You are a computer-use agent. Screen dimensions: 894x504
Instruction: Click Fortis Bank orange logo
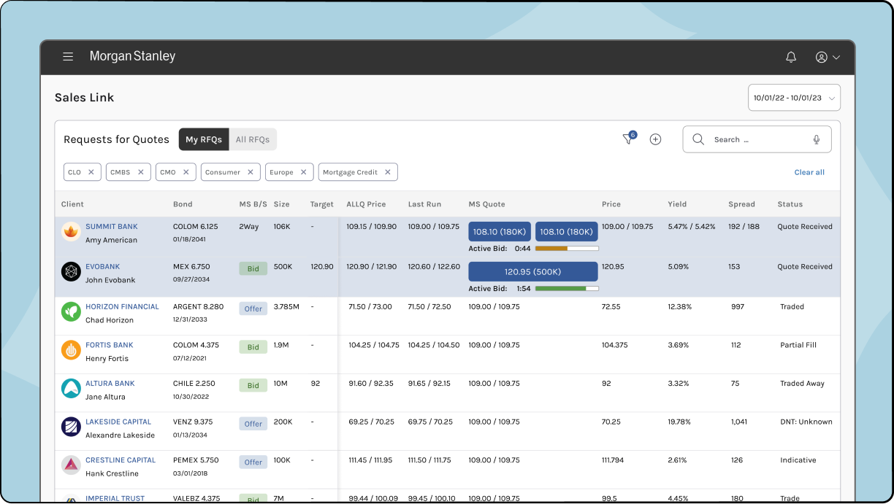71,350
